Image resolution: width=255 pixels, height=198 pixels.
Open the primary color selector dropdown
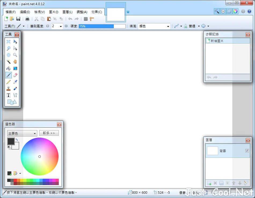coord(22,133)
